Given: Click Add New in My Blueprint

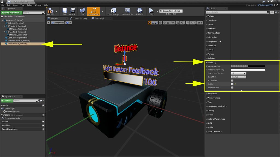Looking at the screenshot, I should (x=7, y=101).
